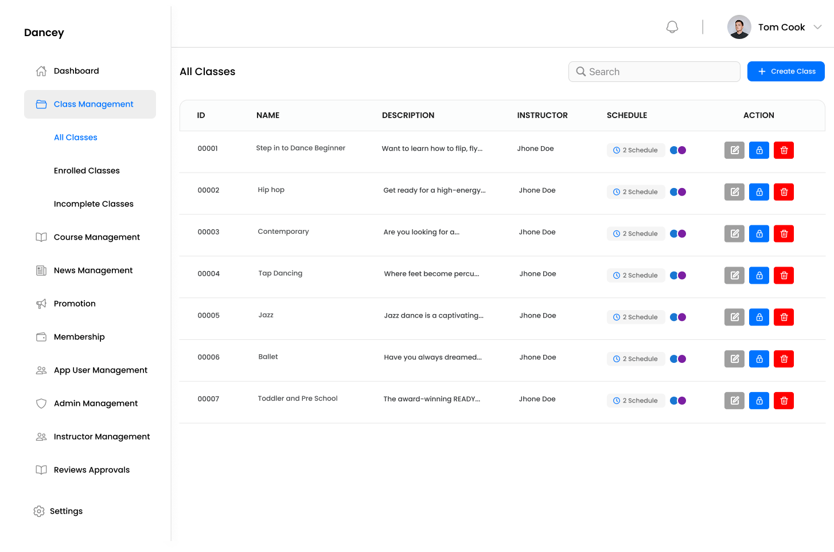This screenshot has height=552, width=834.
Task: Edit the Hip hop class
Action: pyautogui.click(x=734, y=191)
